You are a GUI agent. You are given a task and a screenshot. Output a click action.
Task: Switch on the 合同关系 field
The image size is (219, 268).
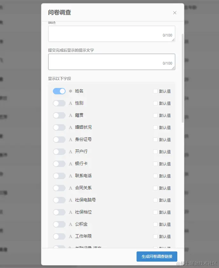[x=59, y=188]
